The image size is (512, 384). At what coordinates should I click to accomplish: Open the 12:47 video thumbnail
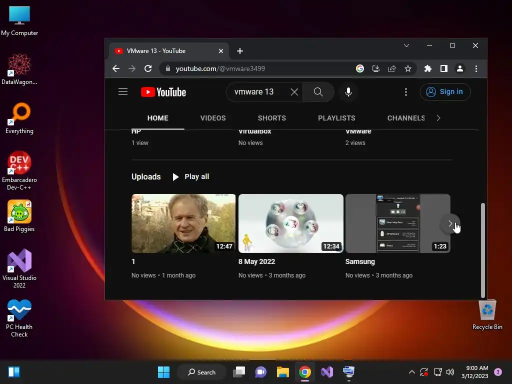tap(183, 223)
